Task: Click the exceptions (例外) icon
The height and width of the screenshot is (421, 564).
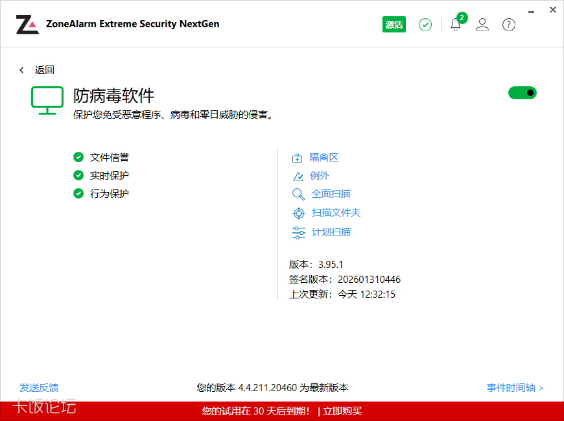Action: (x=298, y=176)
